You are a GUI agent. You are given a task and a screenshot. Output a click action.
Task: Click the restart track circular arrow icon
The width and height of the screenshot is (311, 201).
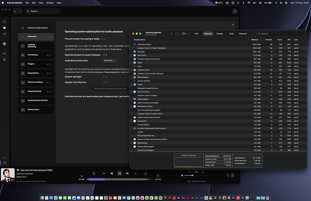pos(94,174)
